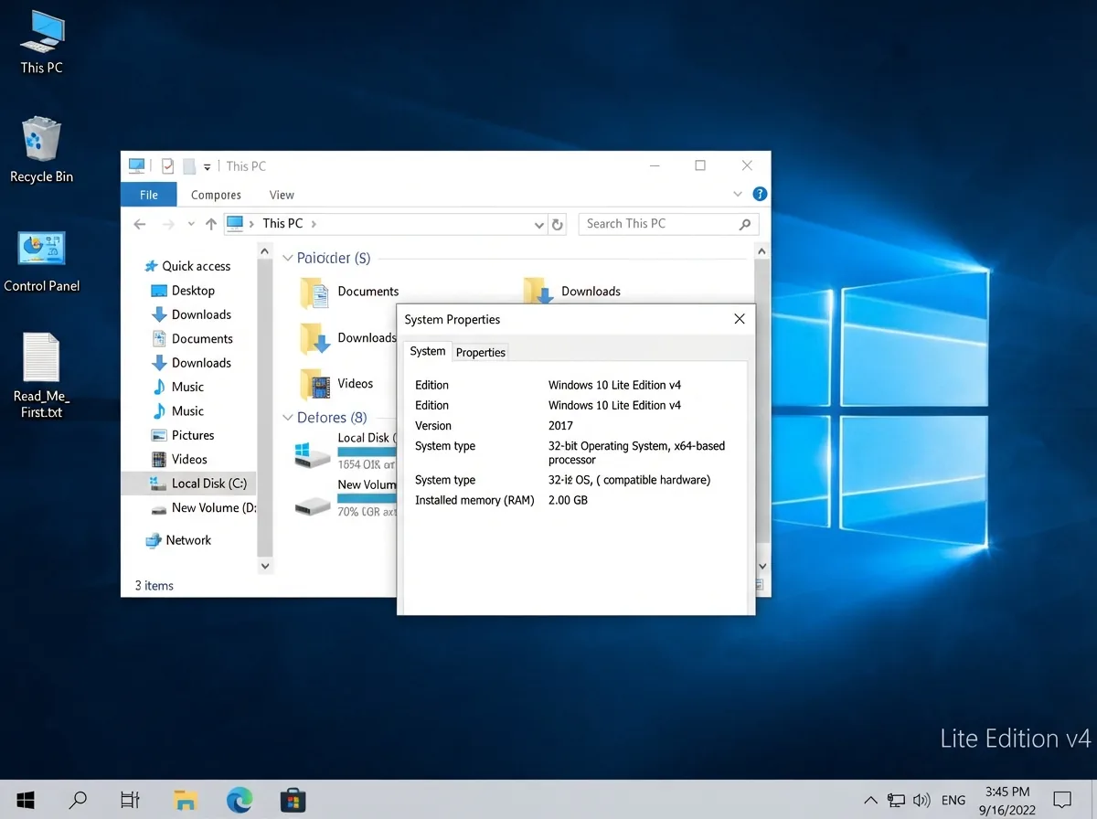Open the This PC desktop icon
Image resolution: width=1097 pixels, height=819 pixels.
[x=42, y=41]
